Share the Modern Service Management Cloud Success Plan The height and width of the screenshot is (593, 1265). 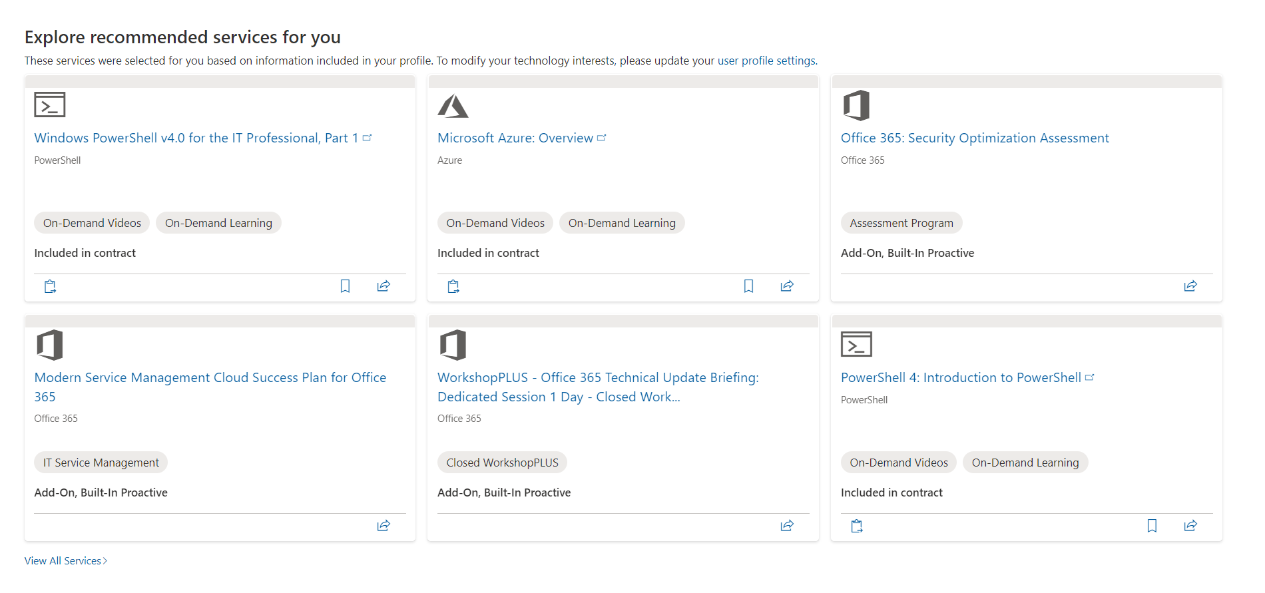click(x=383, y=526)
